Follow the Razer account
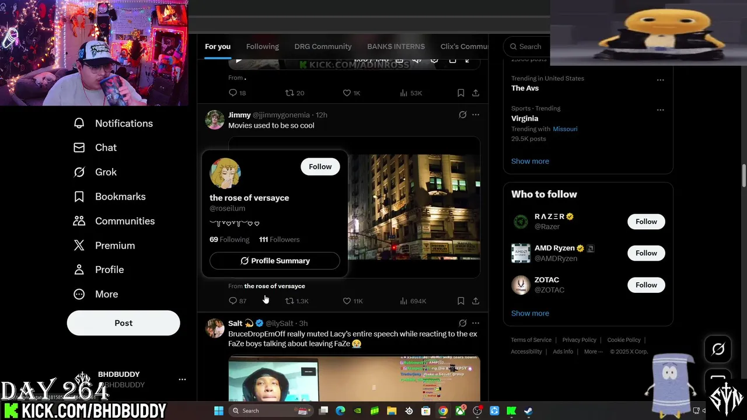This screenshot has width=747, height=420. click(646, 222)
